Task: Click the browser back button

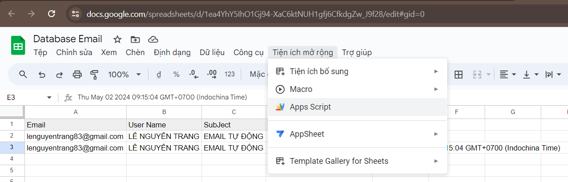Action: [12, 14]
